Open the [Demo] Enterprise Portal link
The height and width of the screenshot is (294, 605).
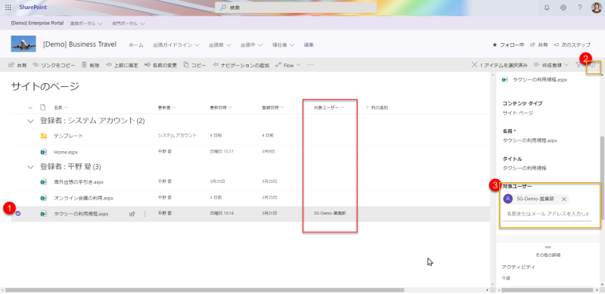[x=37, y=23]
